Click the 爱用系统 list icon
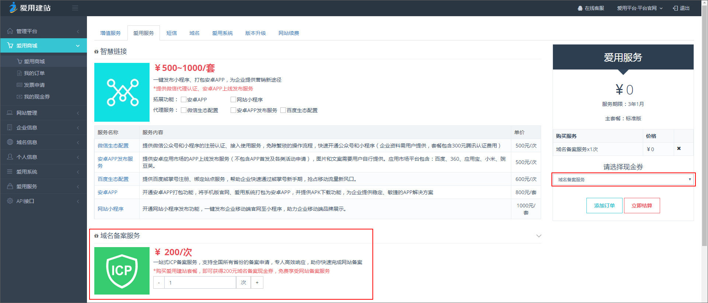Screen dimensions: 708x303 tap(10, 171)
